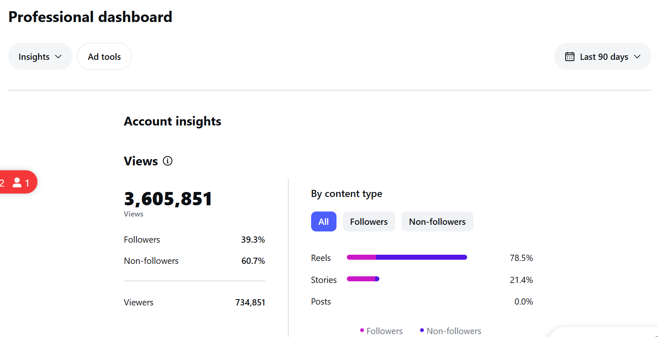
Task: Open the Insights dropdown
Action: coord(40,57)
